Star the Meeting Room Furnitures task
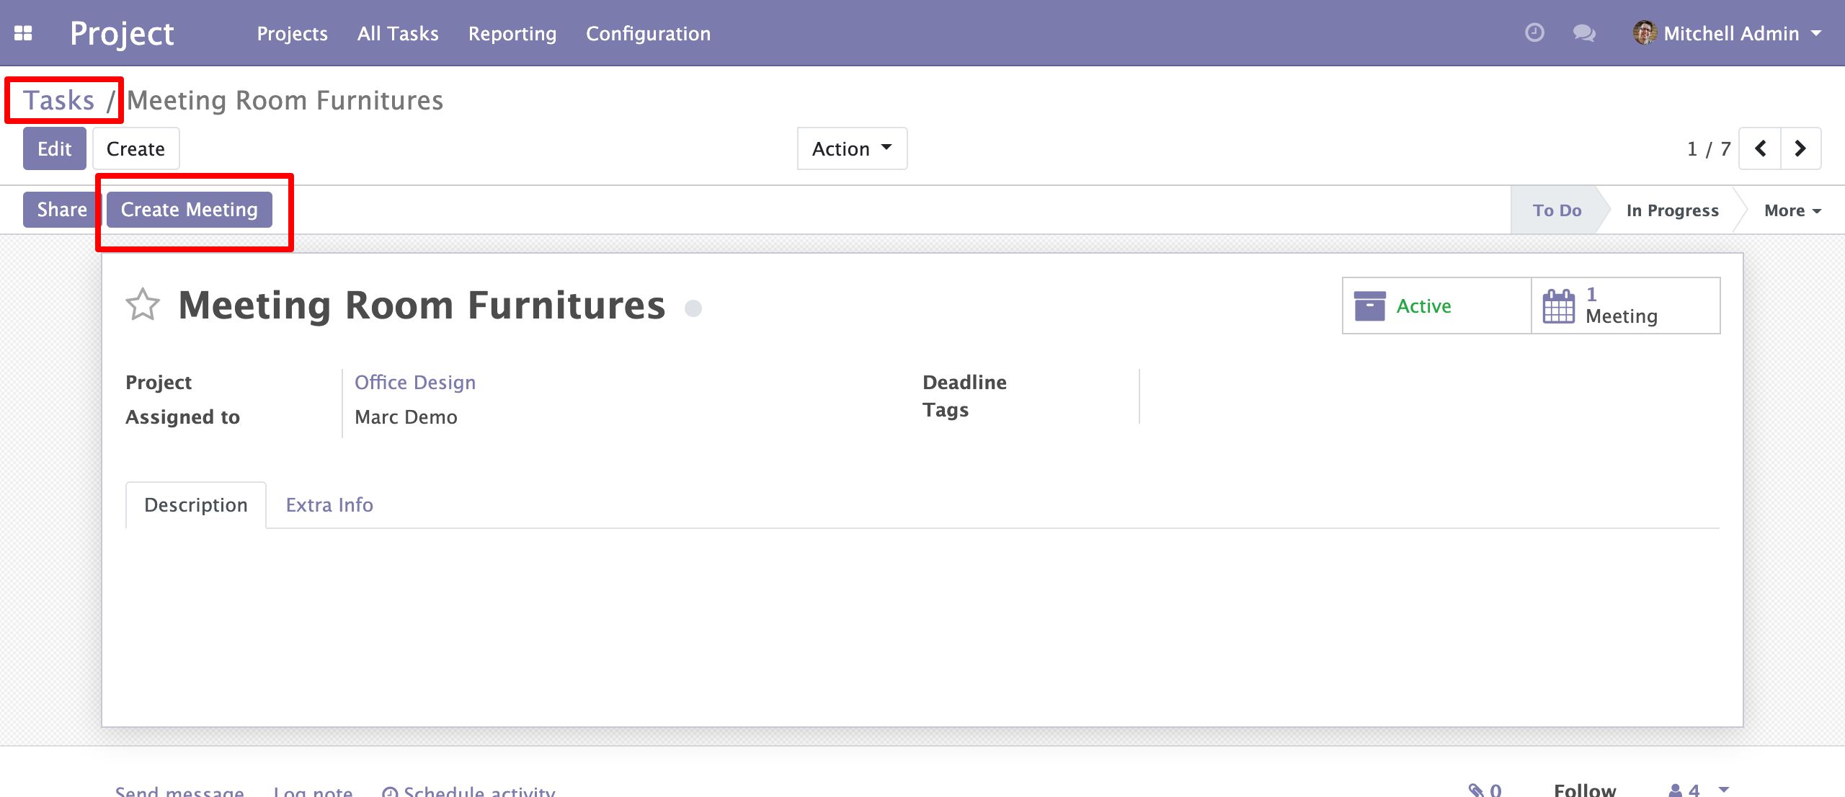The image size is (1845, 797). click(143, 305)
